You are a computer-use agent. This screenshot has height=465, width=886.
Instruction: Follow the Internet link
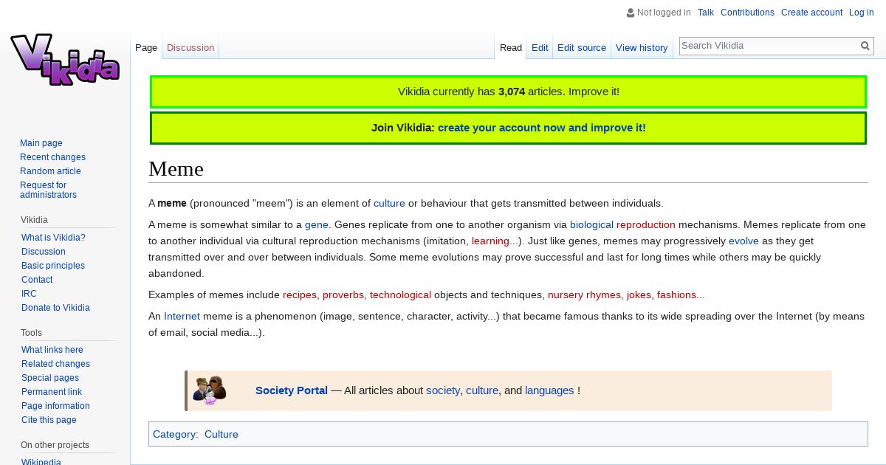182,316
